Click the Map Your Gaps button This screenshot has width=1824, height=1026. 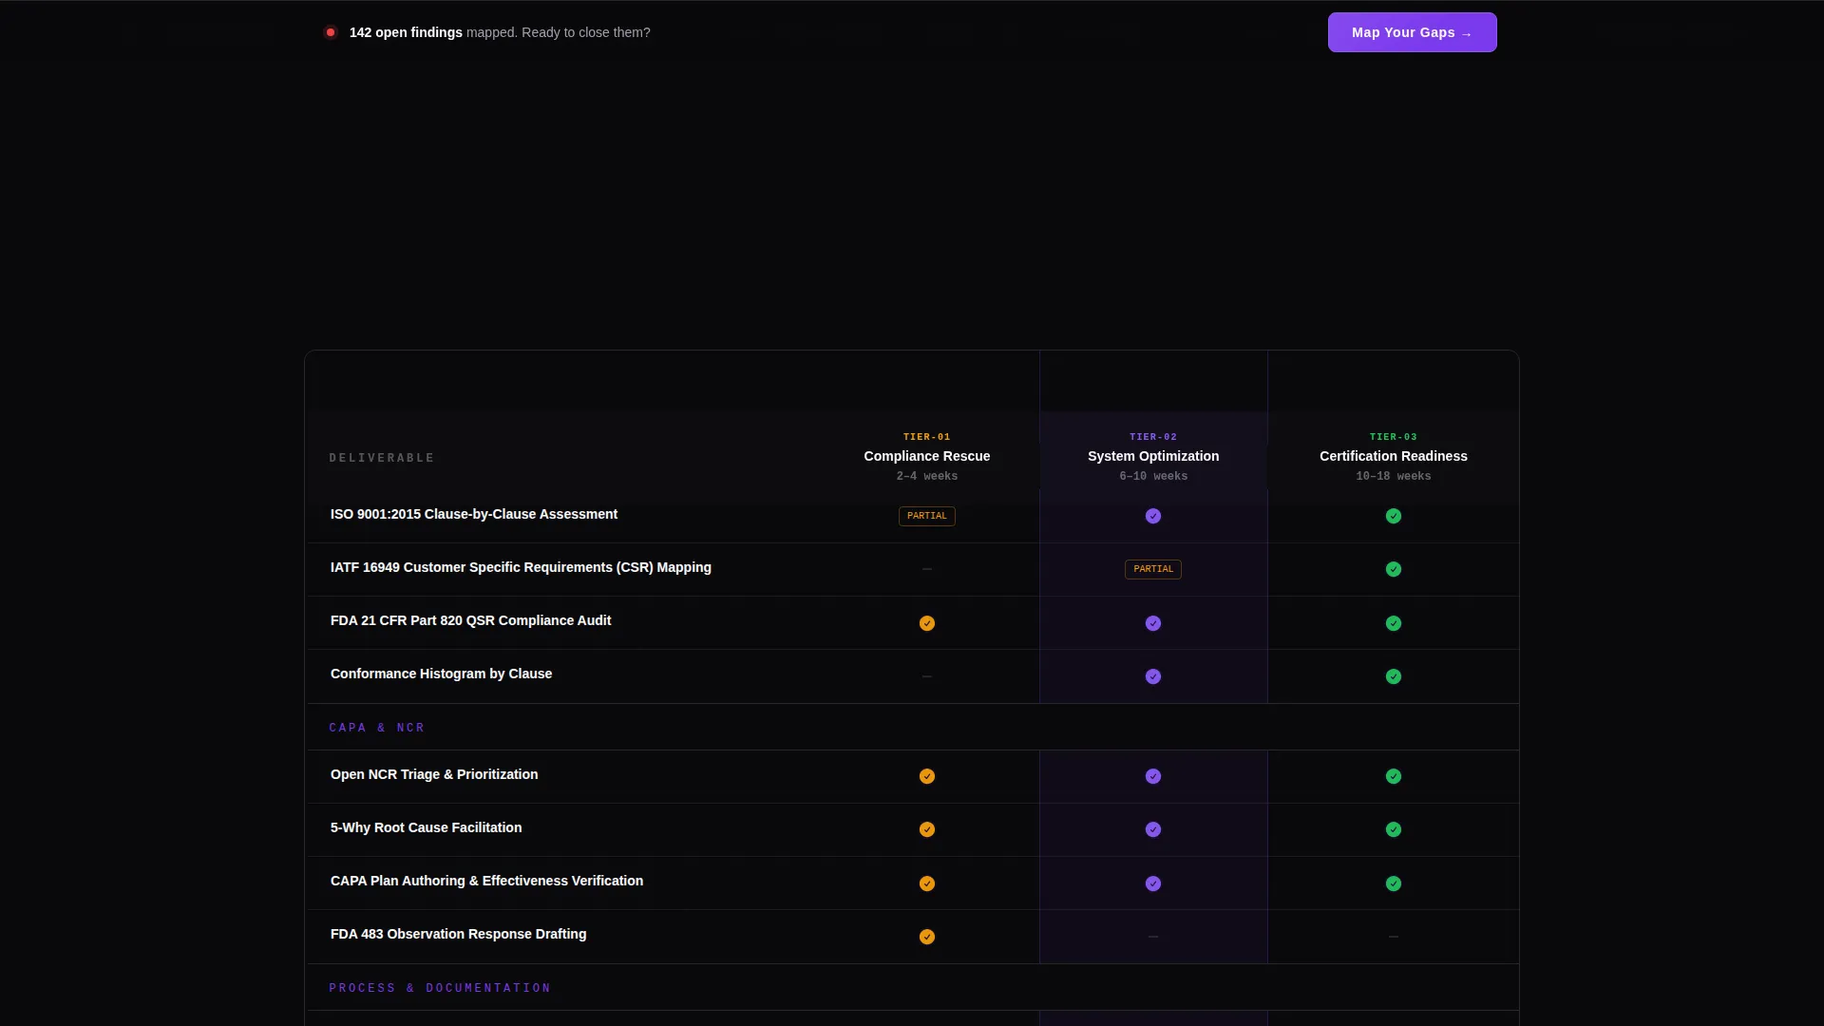[x=1412, y=32]
